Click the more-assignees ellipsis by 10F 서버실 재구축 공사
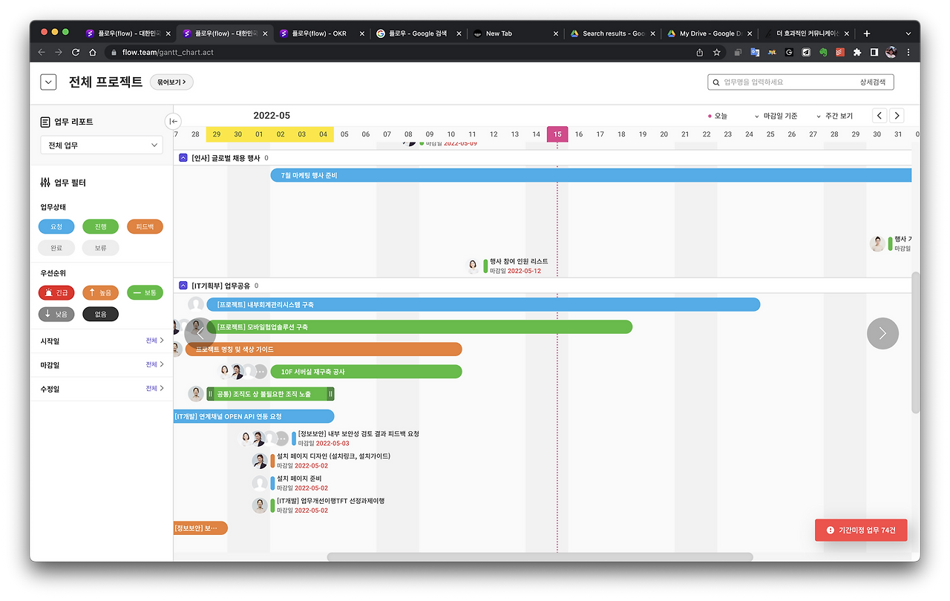 point(260,372)
